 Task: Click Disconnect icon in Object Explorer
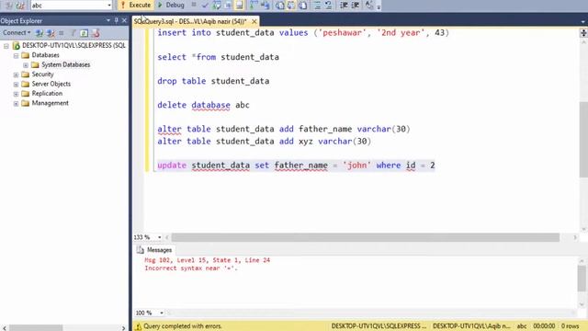(51, 33)
